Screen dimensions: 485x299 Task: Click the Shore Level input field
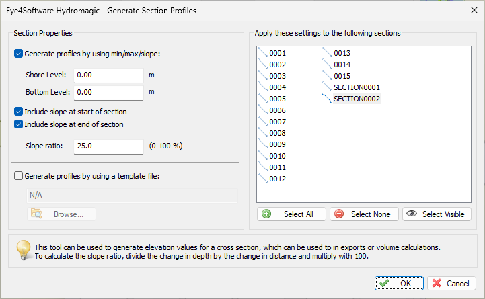coord(108,75)
